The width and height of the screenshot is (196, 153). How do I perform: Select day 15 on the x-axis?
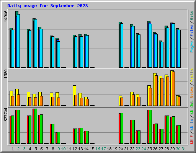pyautogui.click(x=92, y=149)
